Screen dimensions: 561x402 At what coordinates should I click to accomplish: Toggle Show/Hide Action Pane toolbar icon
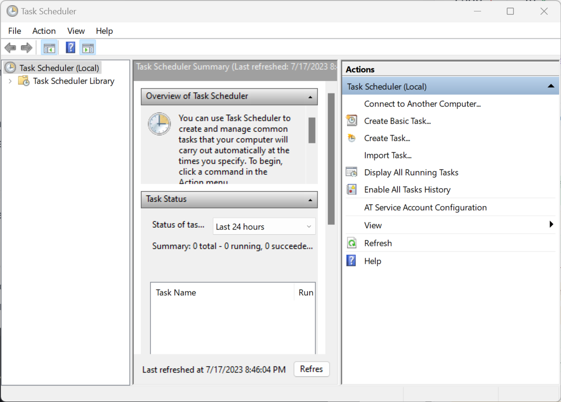pos(88,48)
